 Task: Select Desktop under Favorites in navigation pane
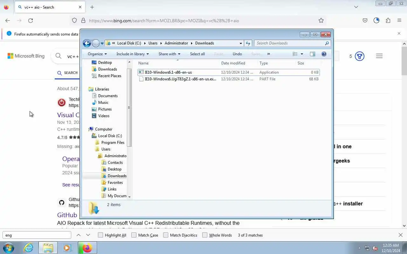105,63
